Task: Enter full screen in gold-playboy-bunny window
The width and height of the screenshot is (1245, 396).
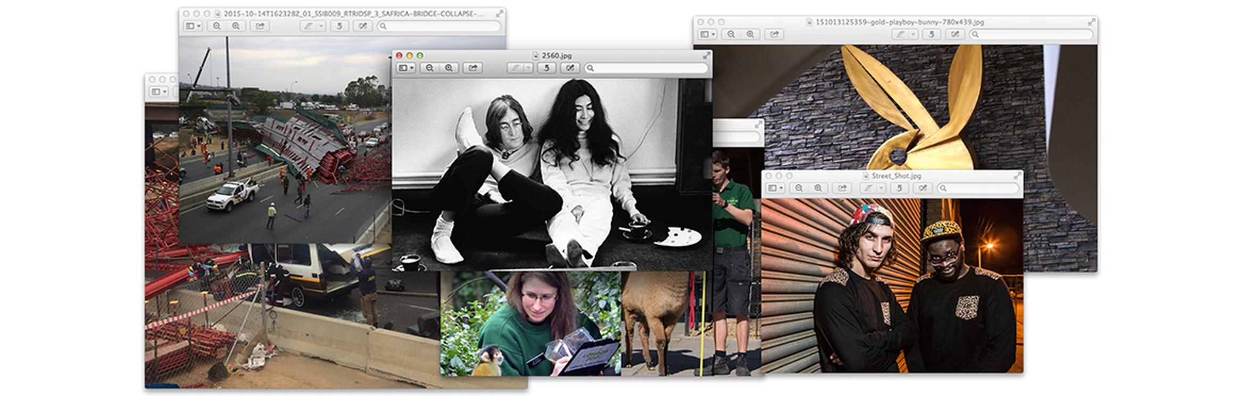Action: tap(1091, 22)
